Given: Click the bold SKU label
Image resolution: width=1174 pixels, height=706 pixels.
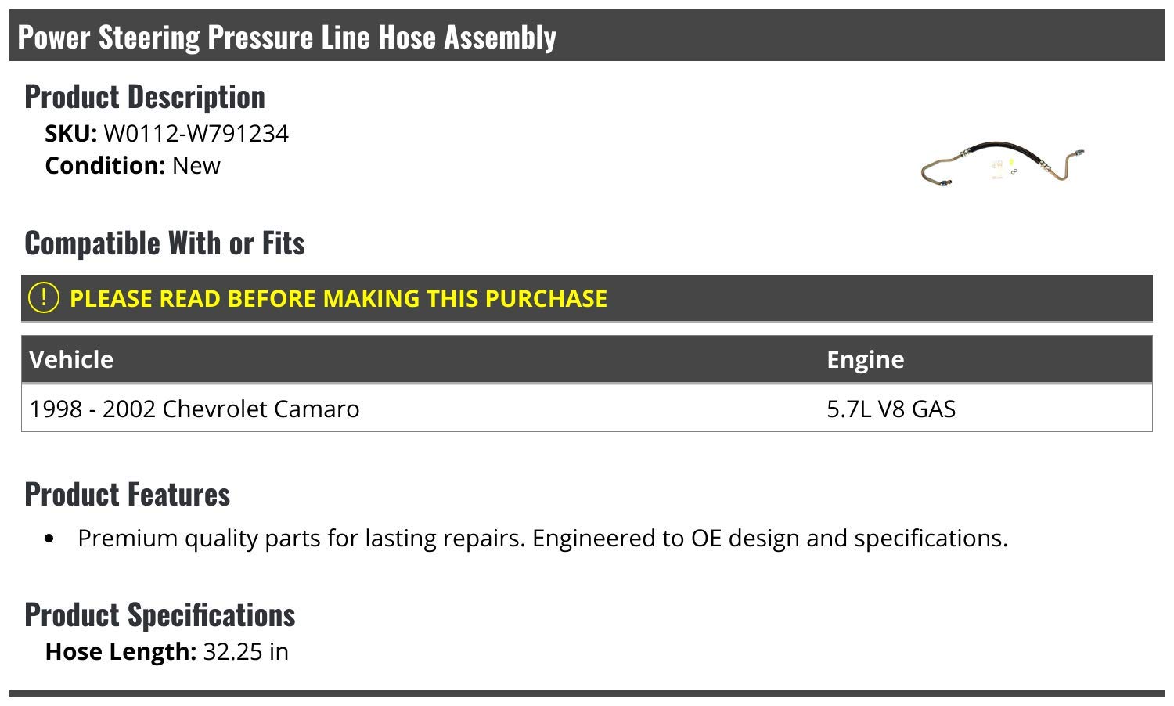Looking at the screenshot, I should (70, 134).
